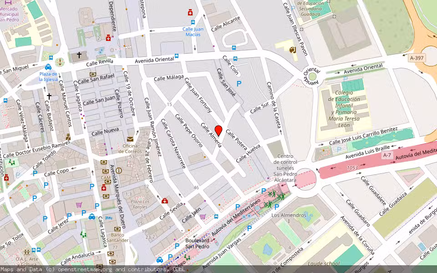The height and width of the screenshot is (273, 437).
Task: Click the Colegio María Teresa León label
Action: pyautogui.click(x=344, y=109)
